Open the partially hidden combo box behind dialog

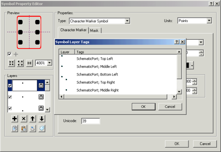pos(201,42)
